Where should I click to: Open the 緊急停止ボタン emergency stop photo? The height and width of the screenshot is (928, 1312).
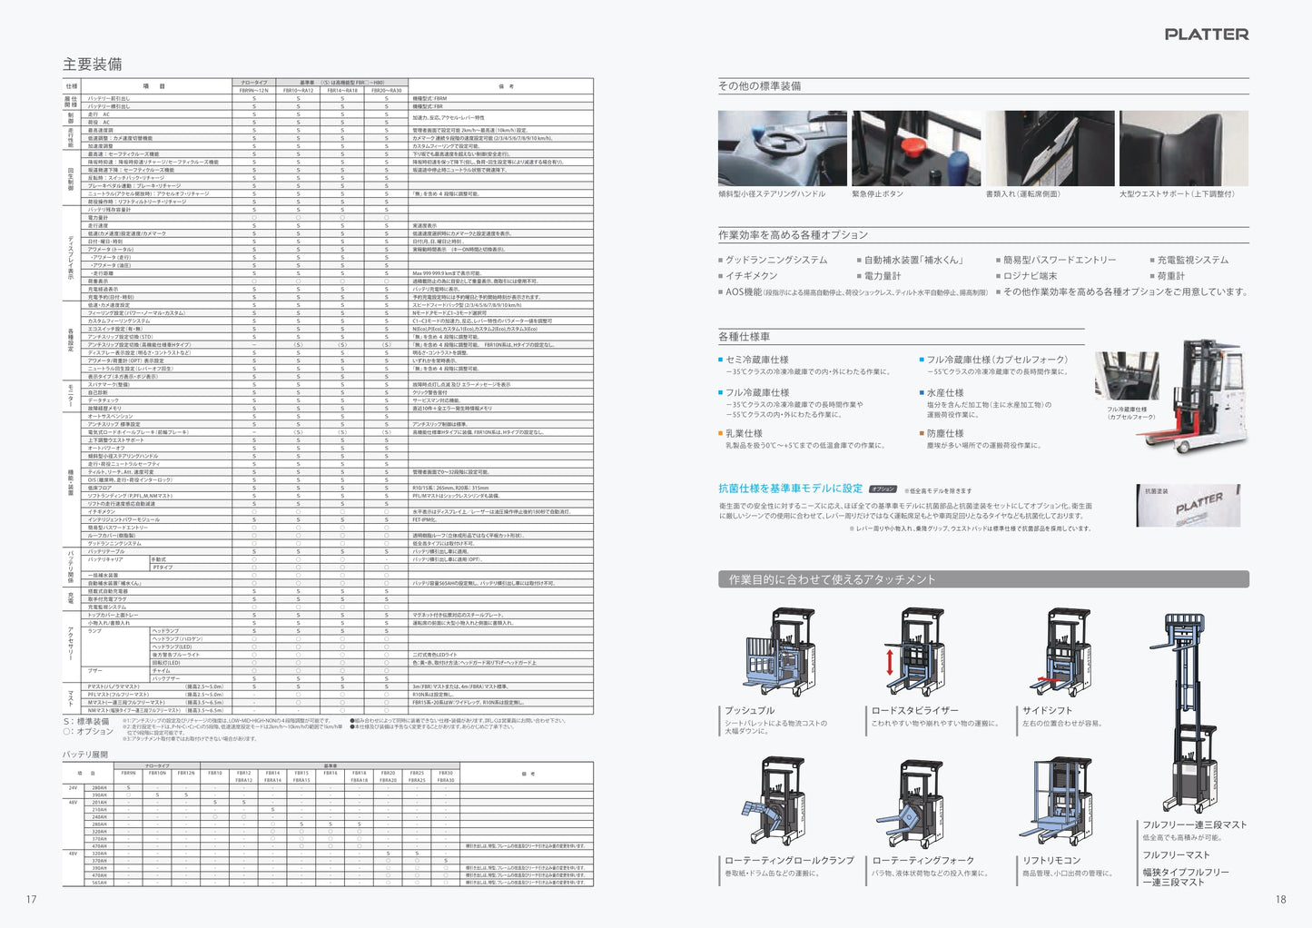click(915, 148)
